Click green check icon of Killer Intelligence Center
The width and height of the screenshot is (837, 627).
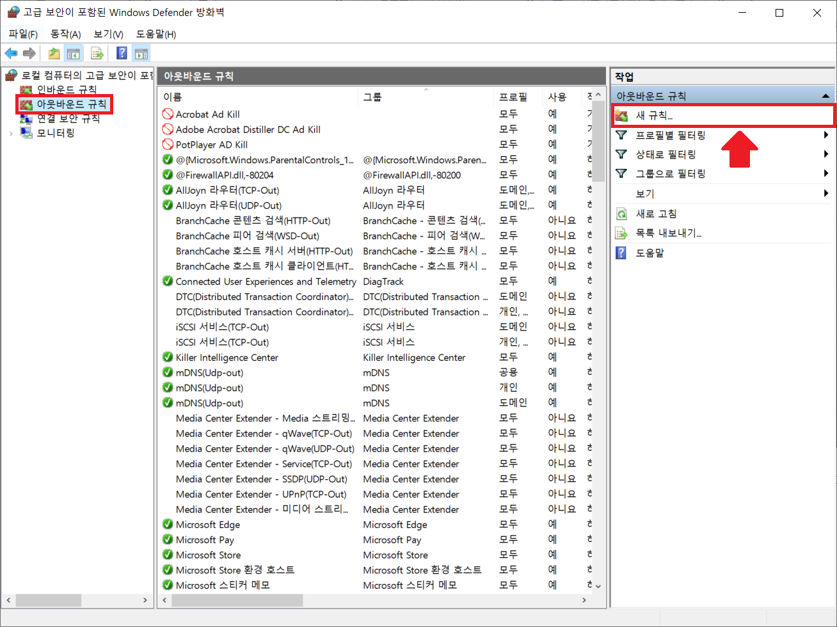168,357
